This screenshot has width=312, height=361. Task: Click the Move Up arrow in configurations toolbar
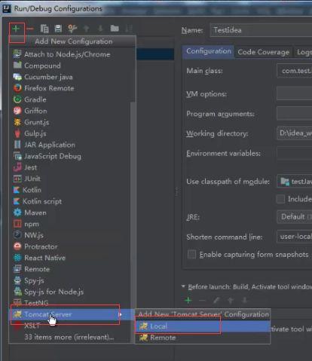click(x=86, y=29)
